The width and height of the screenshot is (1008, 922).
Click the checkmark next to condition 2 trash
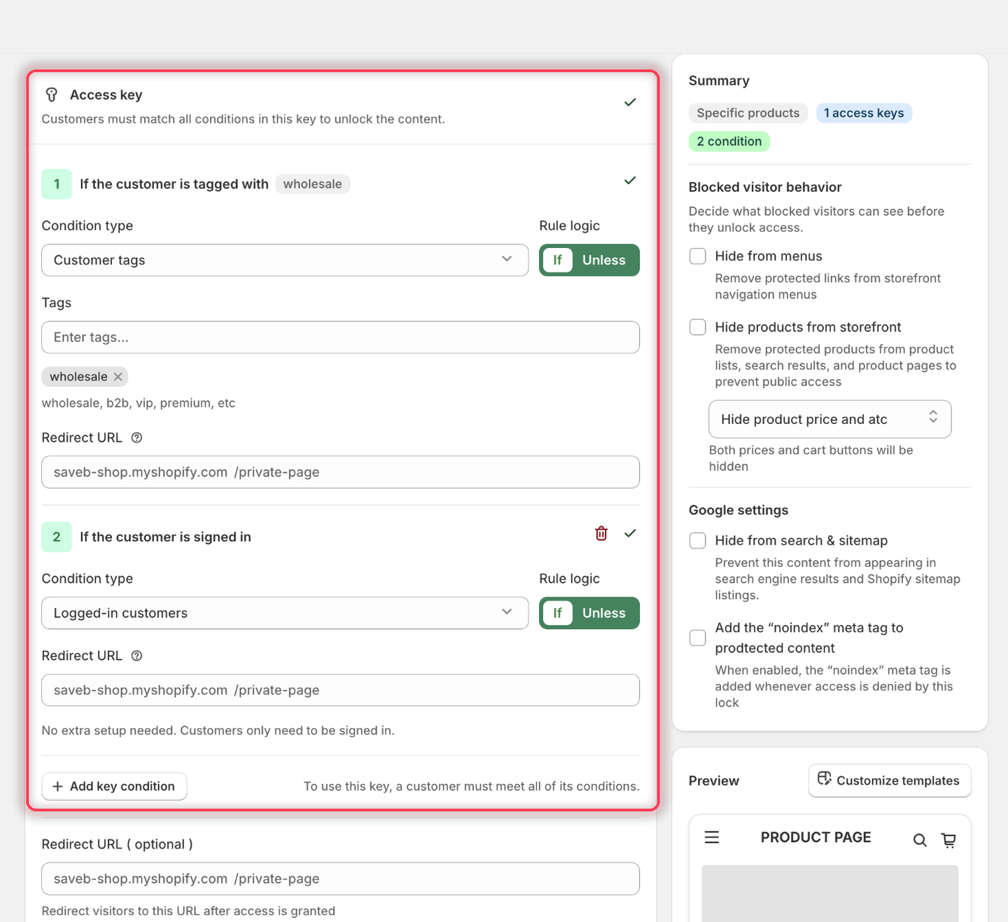pos(630,533)
